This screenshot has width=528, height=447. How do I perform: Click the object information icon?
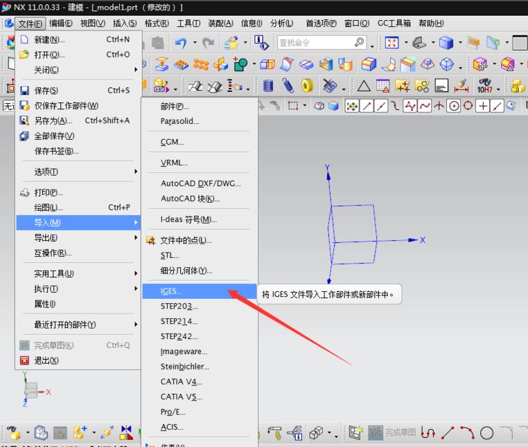click(x=261, y=43)
